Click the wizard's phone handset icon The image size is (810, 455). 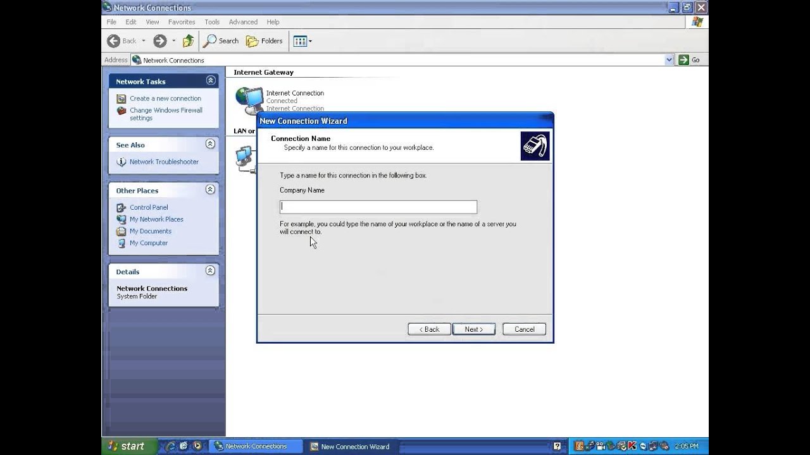(535, 146)
